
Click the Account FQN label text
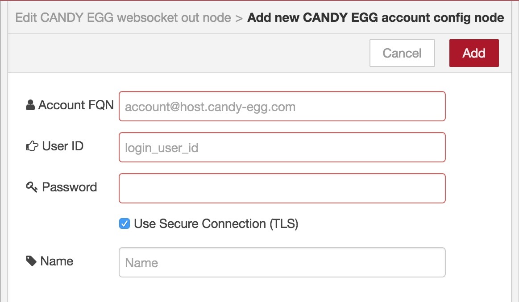(x=76, y=105)
